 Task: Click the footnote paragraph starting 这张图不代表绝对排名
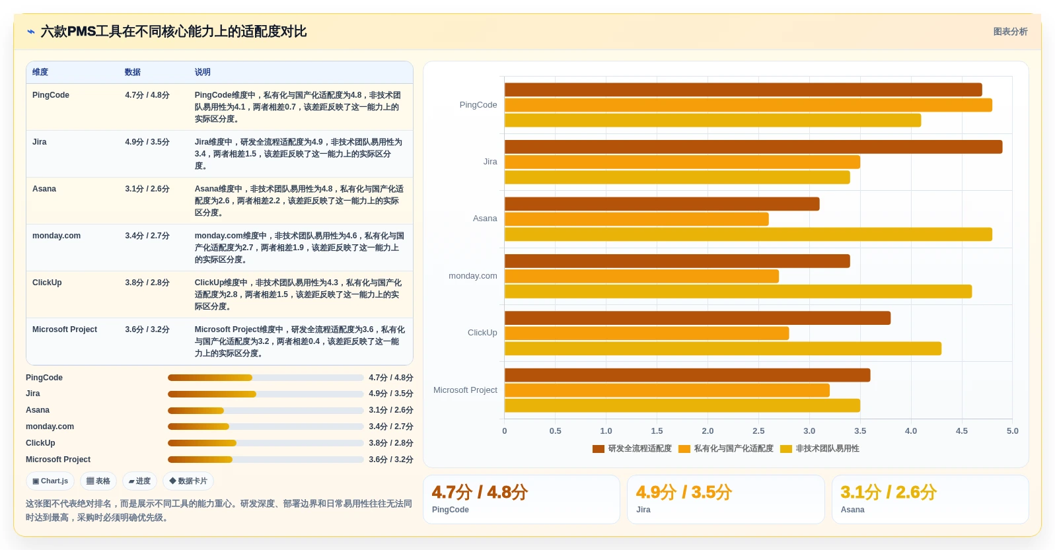pos(219,510)
